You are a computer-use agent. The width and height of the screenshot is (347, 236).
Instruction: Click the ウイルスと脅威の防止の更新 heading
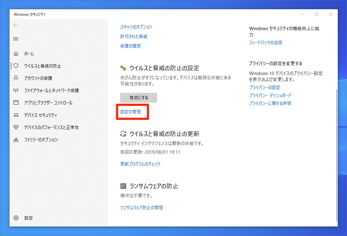pos(164,134)
